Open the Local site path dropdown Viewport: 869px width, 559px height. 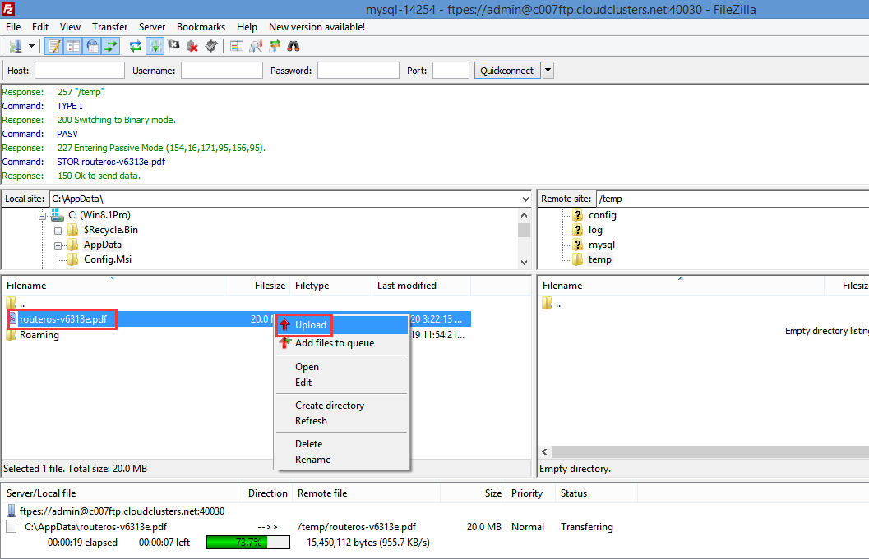click(x=525, y=199)
